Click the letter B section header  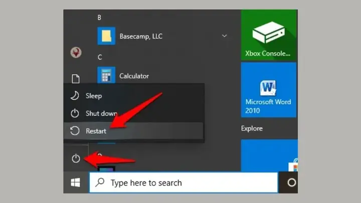[x=99, y=18]
